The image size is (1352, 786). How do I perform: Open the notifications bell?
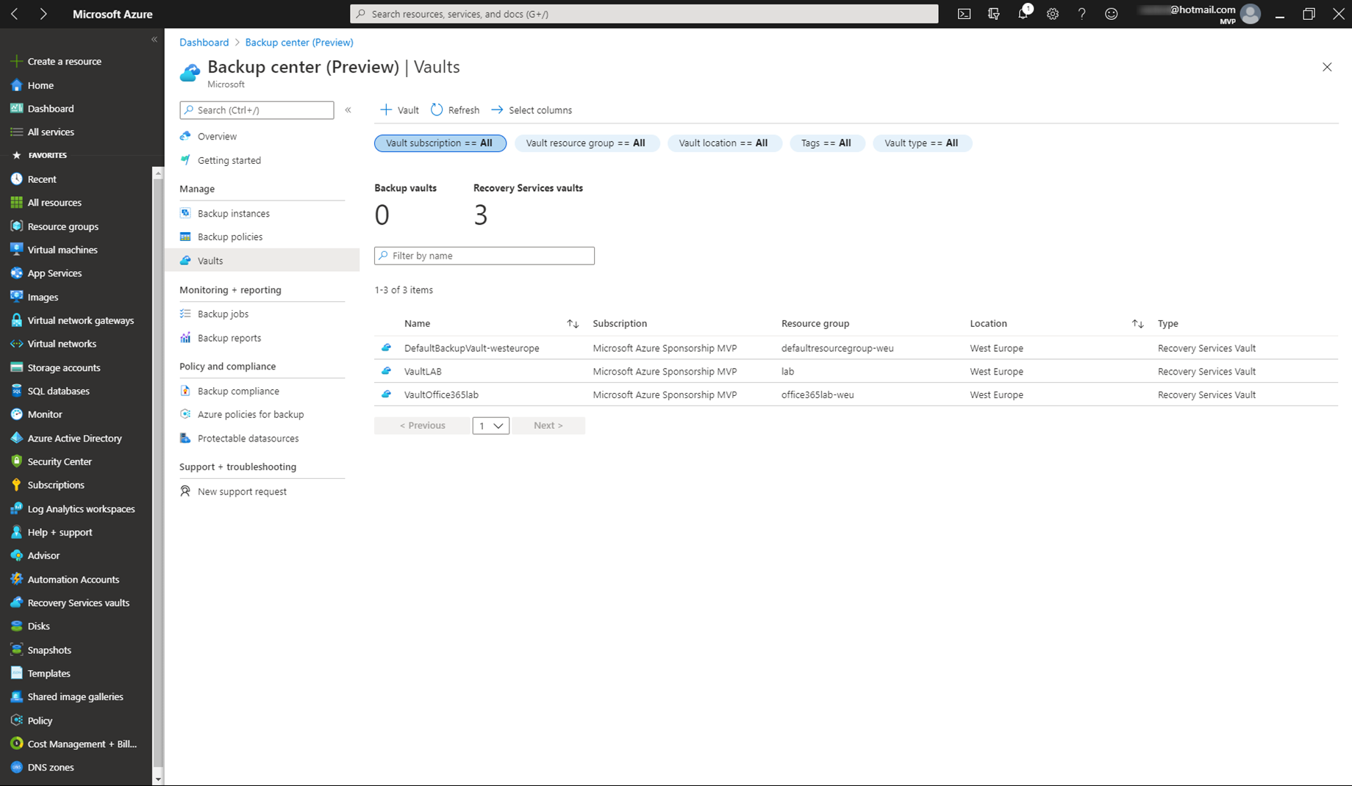pyautogui.click(x=1023, y=13)
